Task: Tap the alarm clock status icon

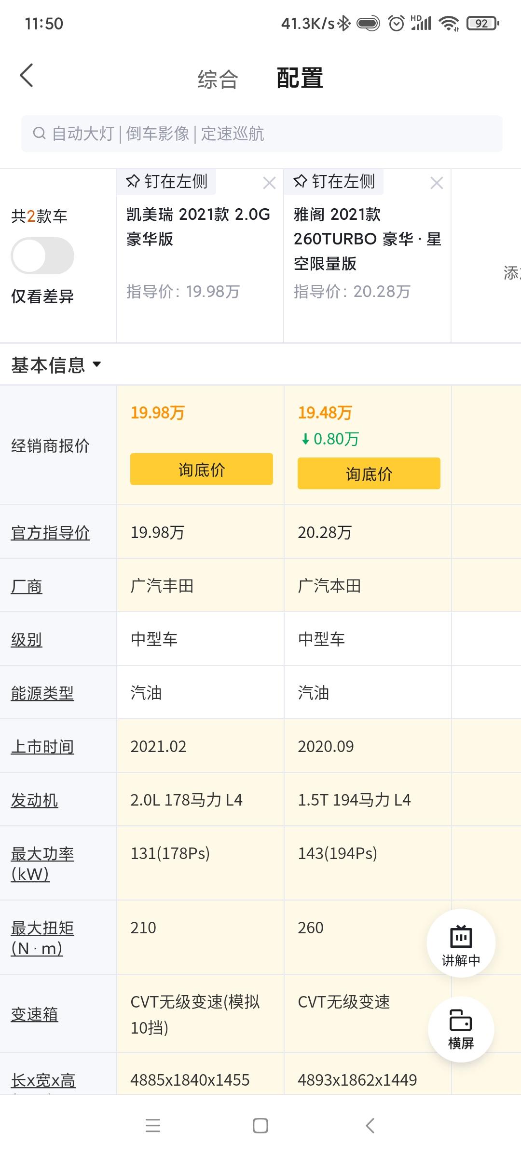Action: (x=397, y=23)
